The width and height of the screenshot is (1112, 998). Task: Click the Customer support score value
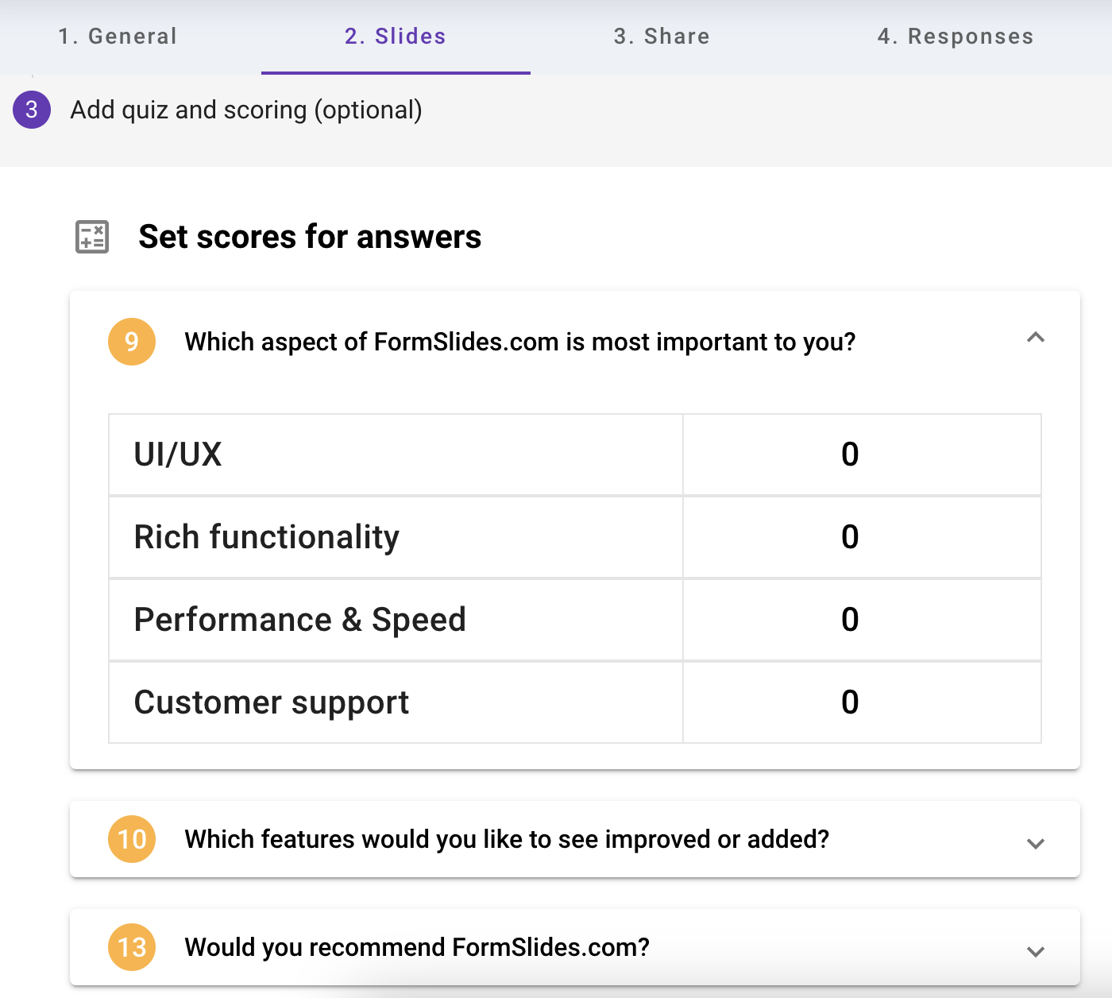click(x=850, y=702)
